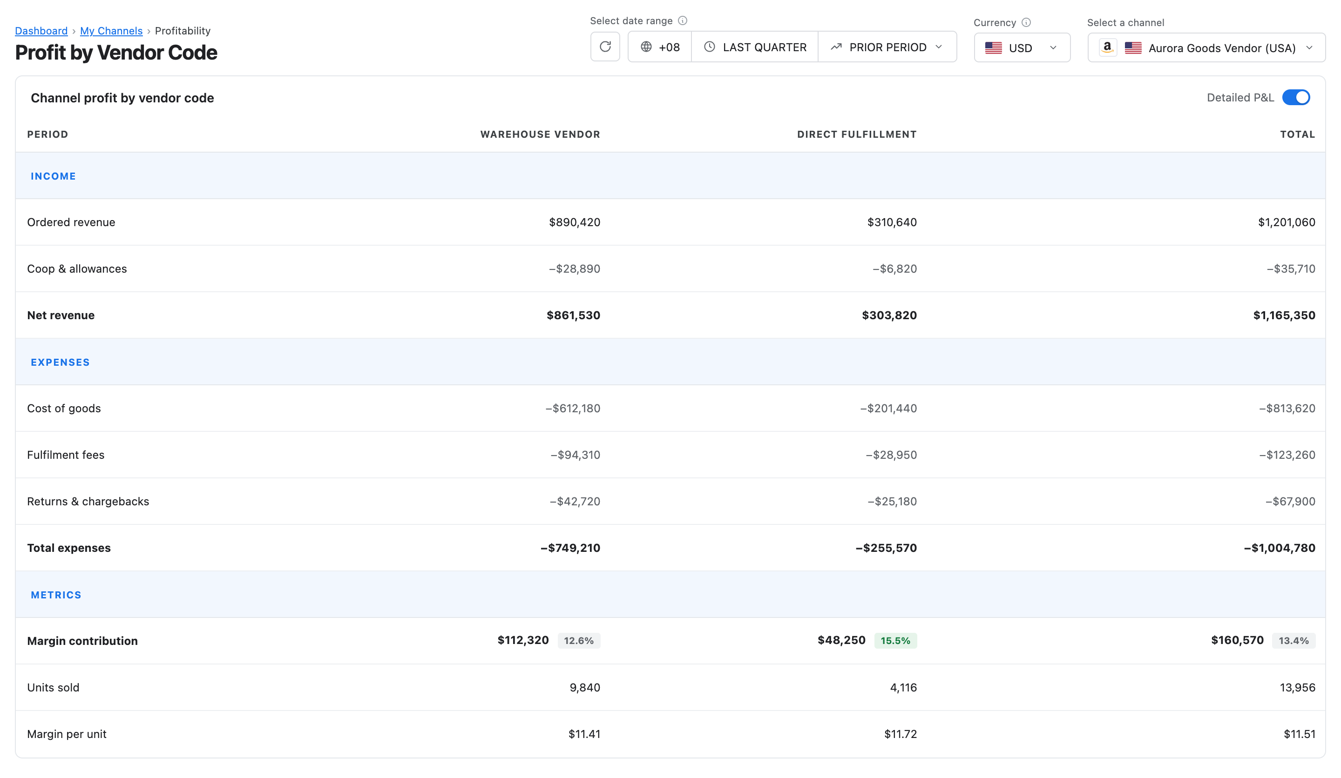Click the –$94,310 fulfilment fees value
The height and width of the screenshot is (778, 1341).
(575, 455)
